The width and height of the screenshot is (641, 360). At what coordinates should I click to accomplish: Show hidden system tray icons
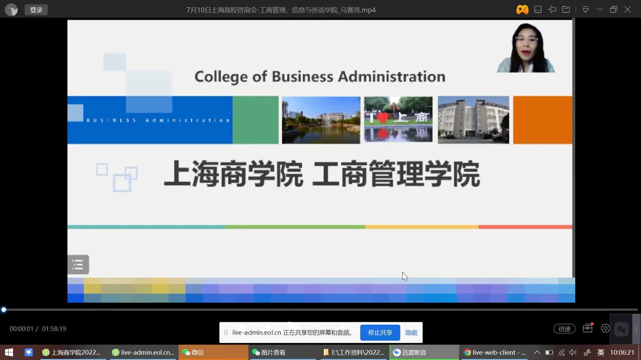[x=537, y=352]
